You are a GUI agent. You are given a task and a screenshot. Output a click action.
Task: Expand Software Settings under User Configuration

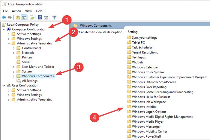(9, 90)
